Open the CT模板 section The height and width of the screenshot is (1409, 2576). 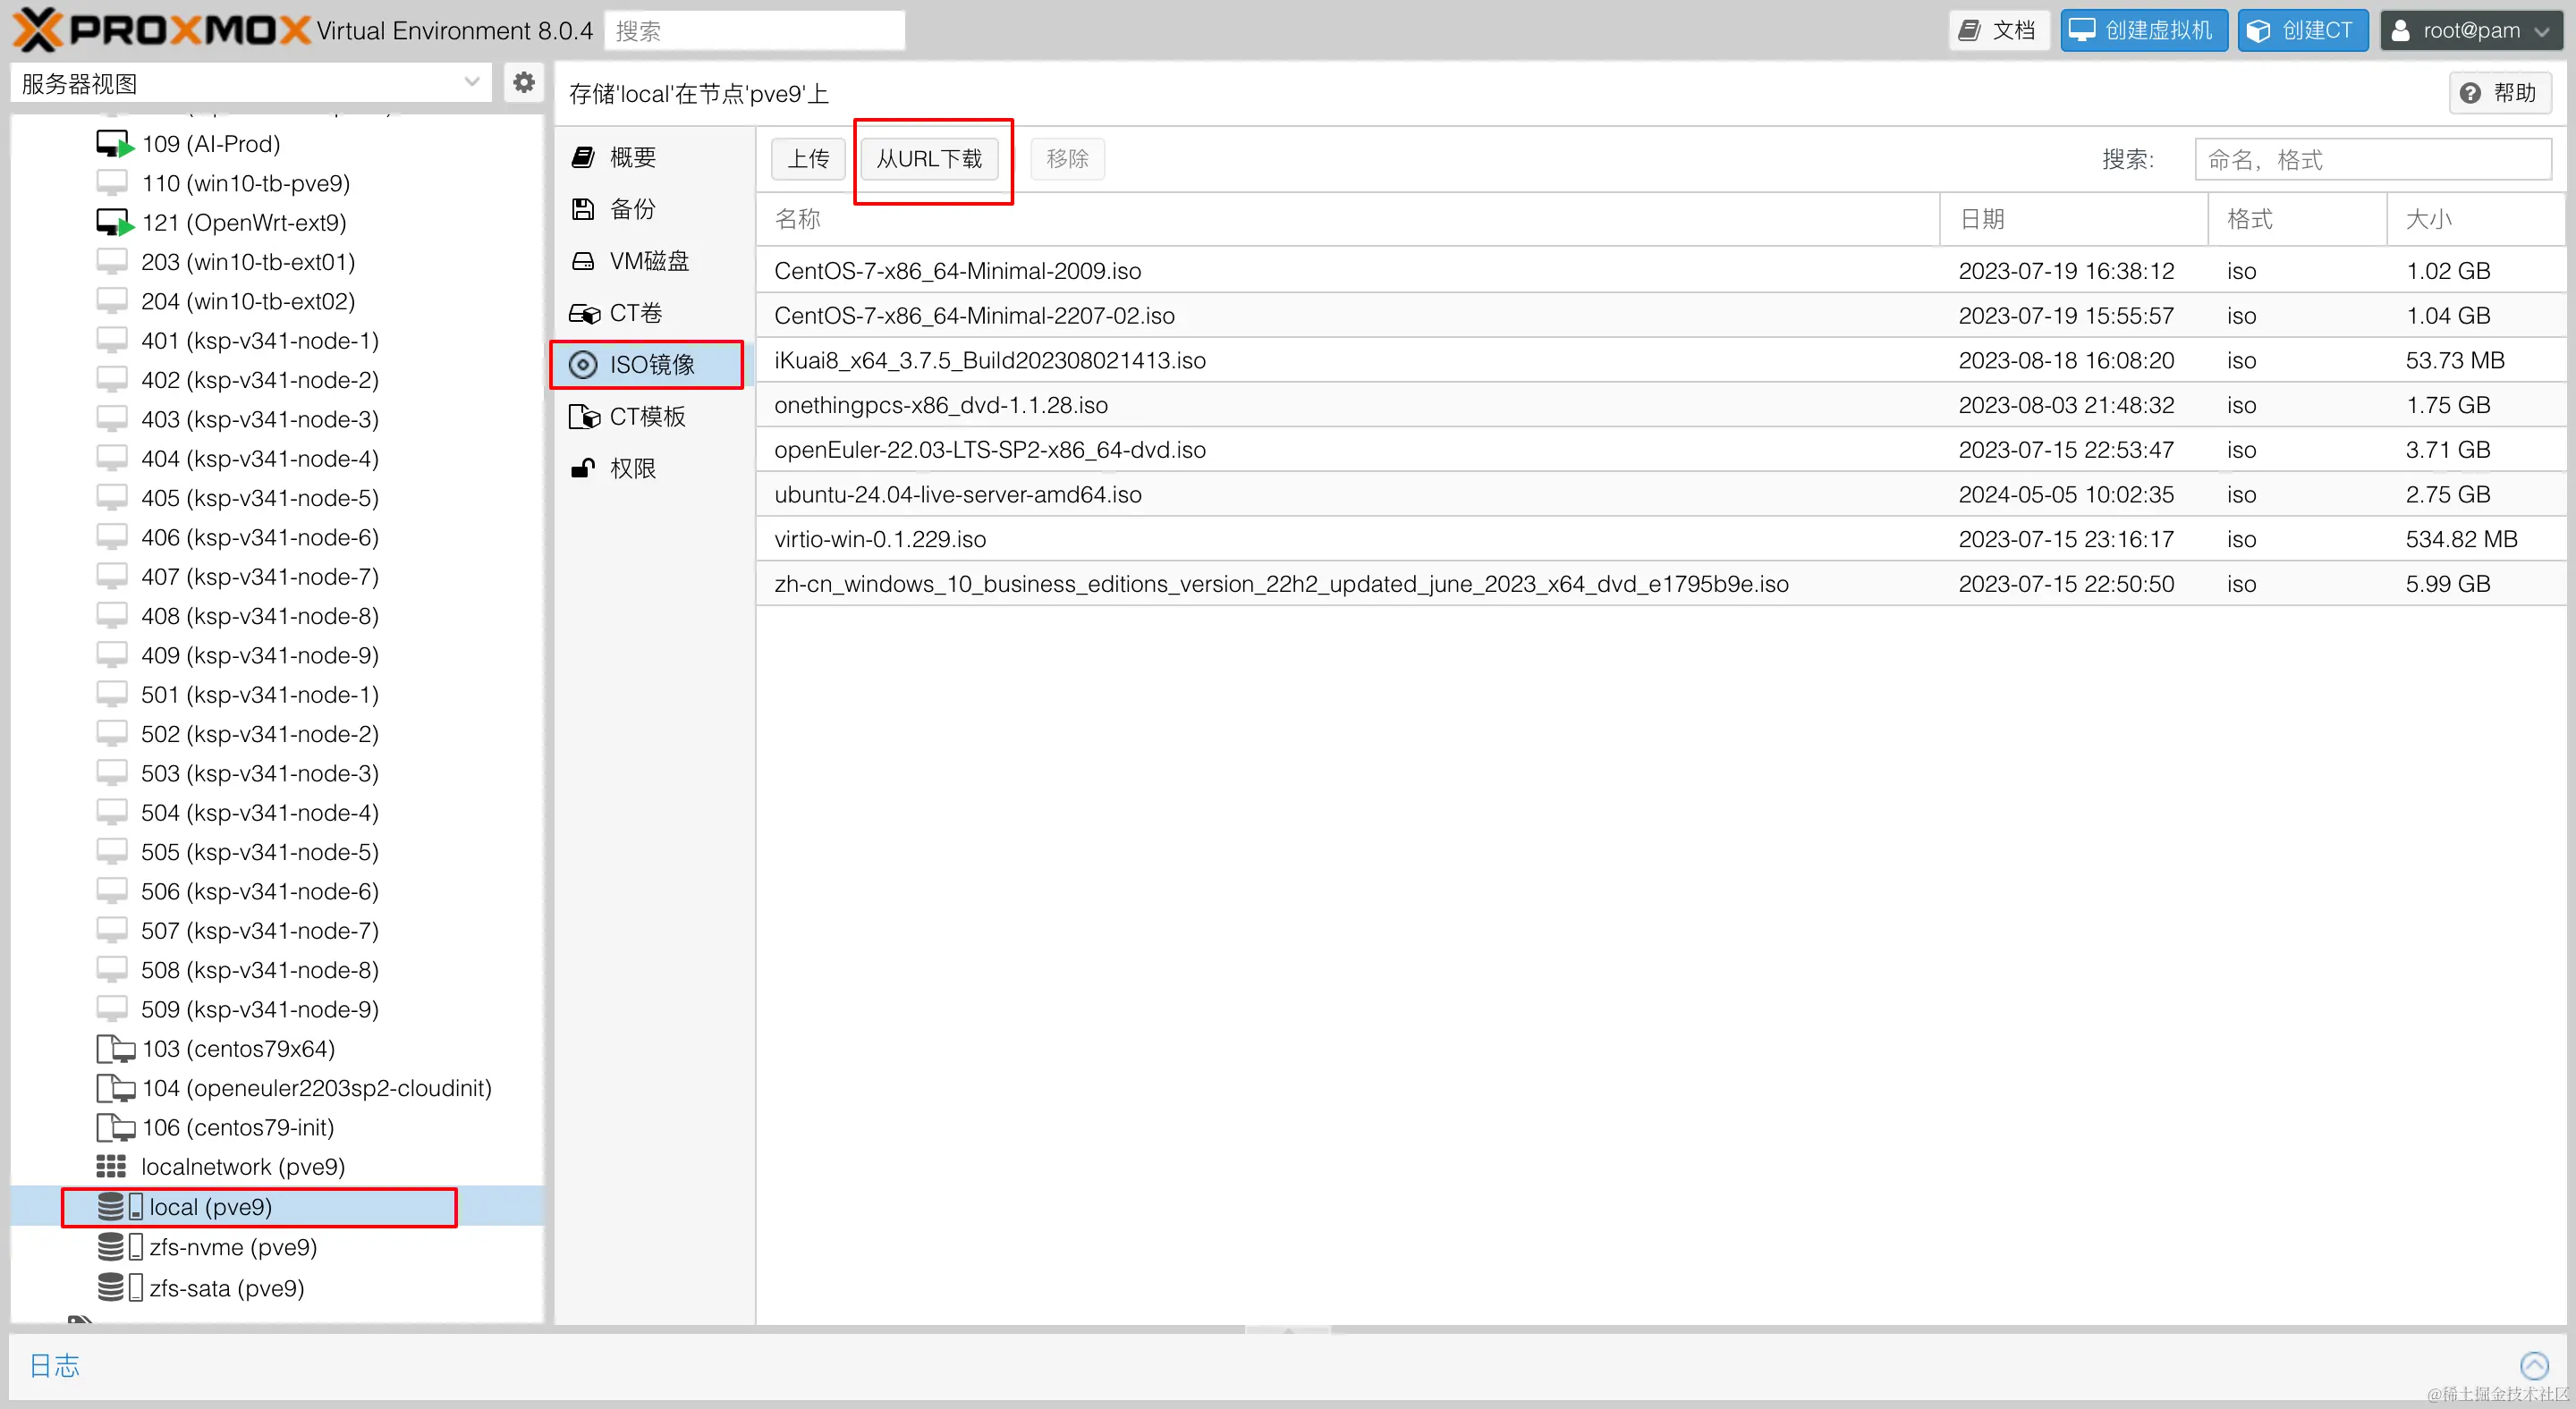point(645,416)
